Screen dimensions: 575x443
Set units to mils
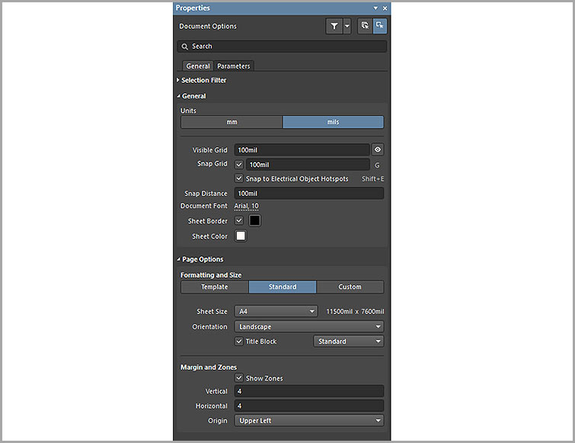click(333, 122)
